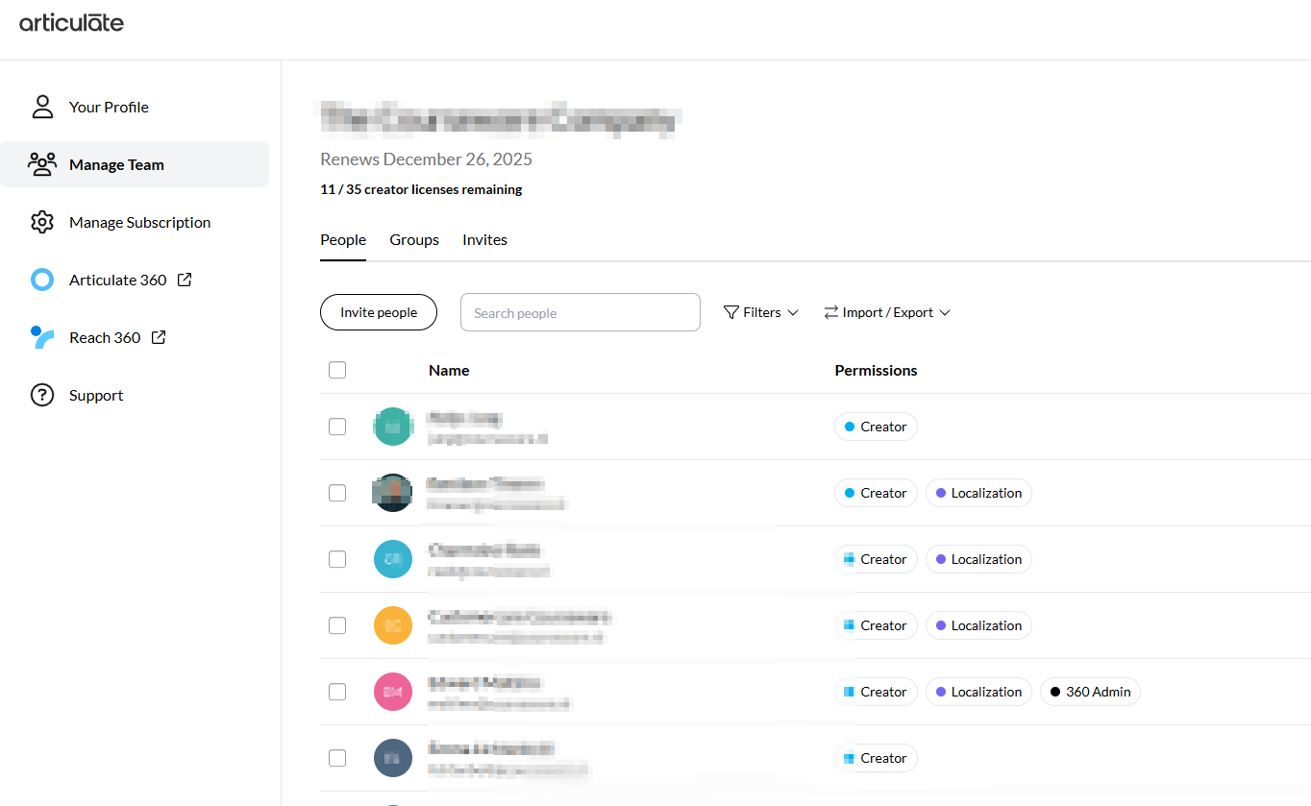This screenshot has width=1311, height=806.
Task: Open Manage Subscription gear icon
Action: point(42,222)
